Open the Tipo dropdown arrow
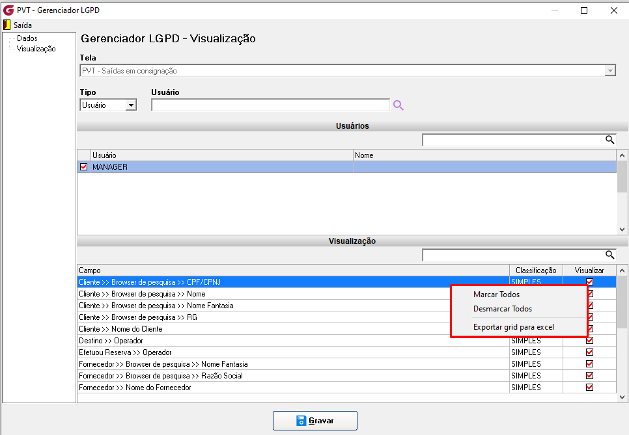 click(131, 105)
